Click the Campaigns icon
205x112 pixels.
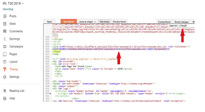tap(5, 46)
